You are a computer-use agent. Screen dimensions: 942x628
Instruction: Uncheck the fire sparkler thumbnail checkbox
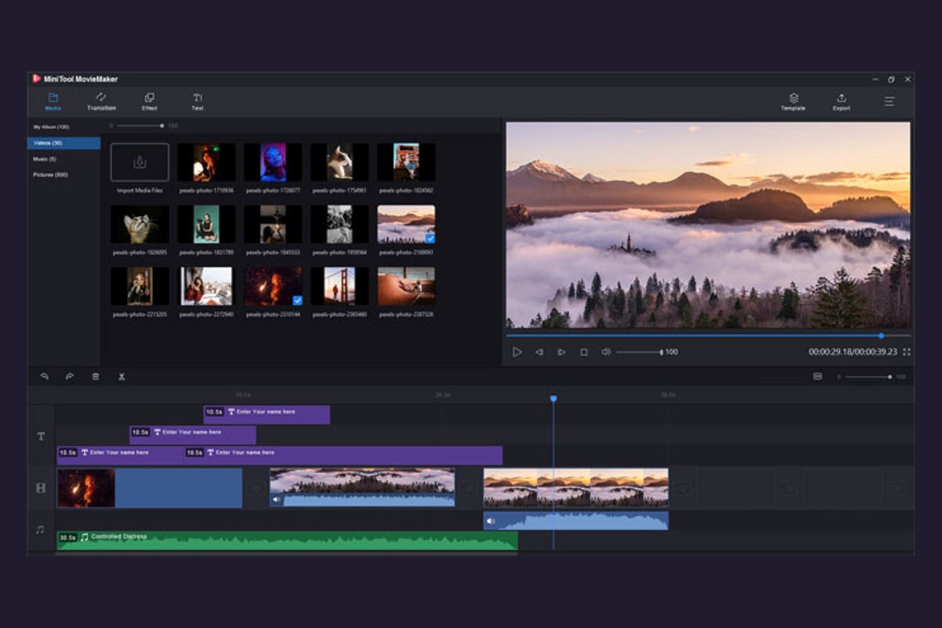(298, 300)
